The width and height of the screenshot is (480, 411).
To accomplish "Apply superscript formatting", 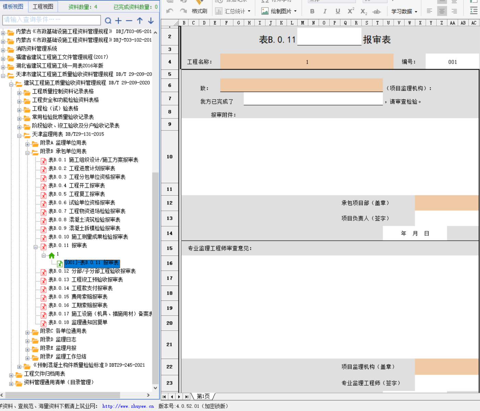I will point(351,11).
